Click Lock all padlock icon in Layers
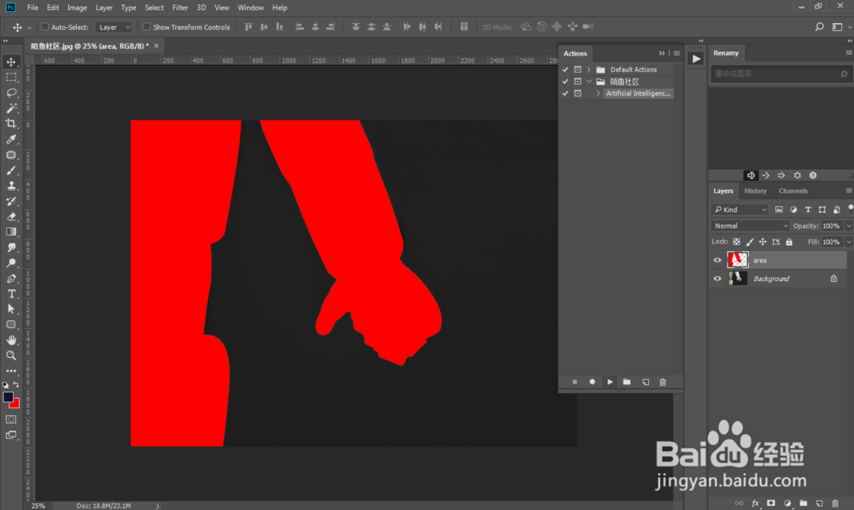 point(789,242)
